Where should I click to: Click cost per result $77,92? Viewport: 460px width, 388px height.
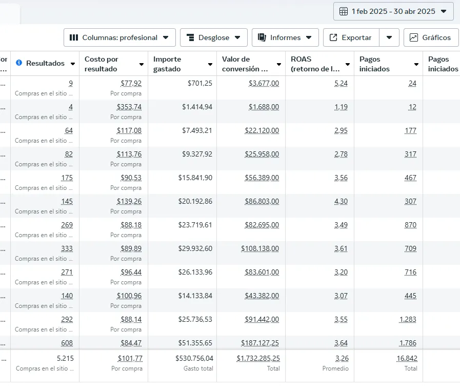click(131, 84)
